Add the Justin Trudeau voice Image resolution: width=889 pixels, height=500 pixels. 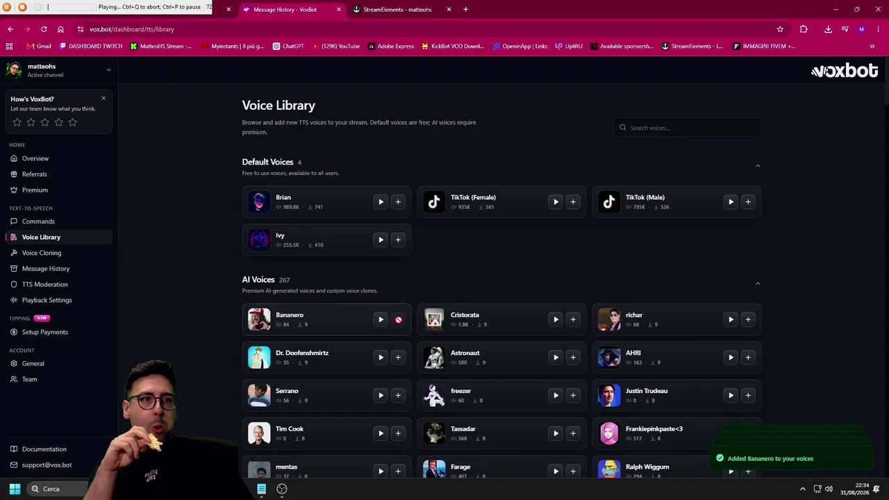click(x=748, y=395)
